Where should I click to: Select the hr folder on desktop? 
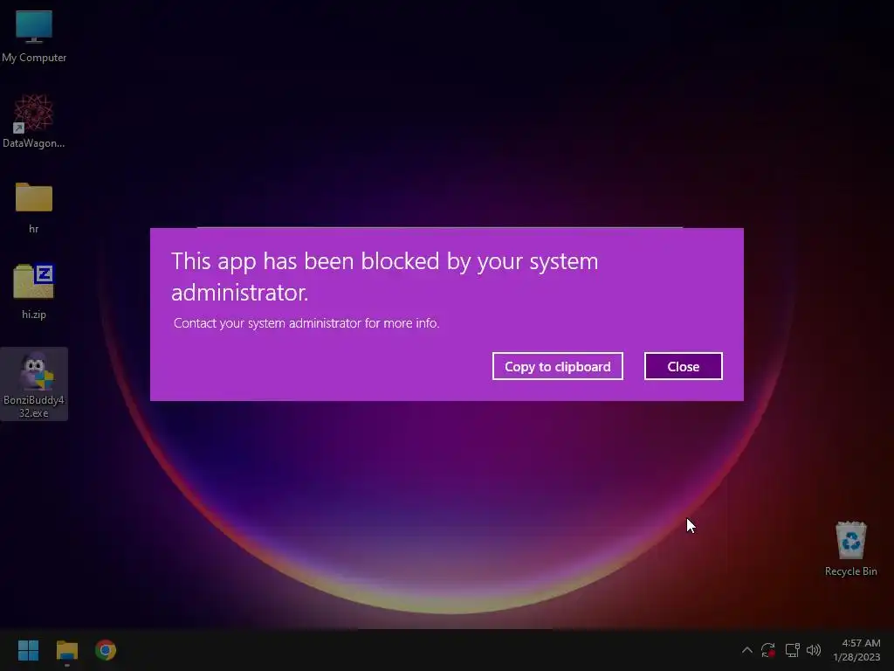pyautogui.click(x=34, y=206)
